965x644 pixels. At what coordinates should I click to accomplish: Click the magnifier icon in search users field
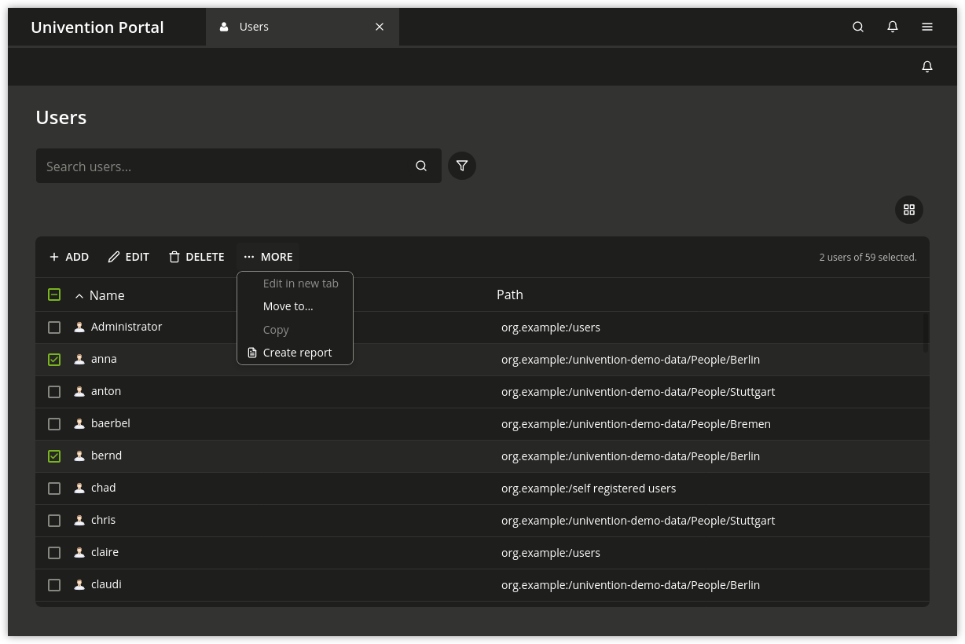tap(421, 166)
